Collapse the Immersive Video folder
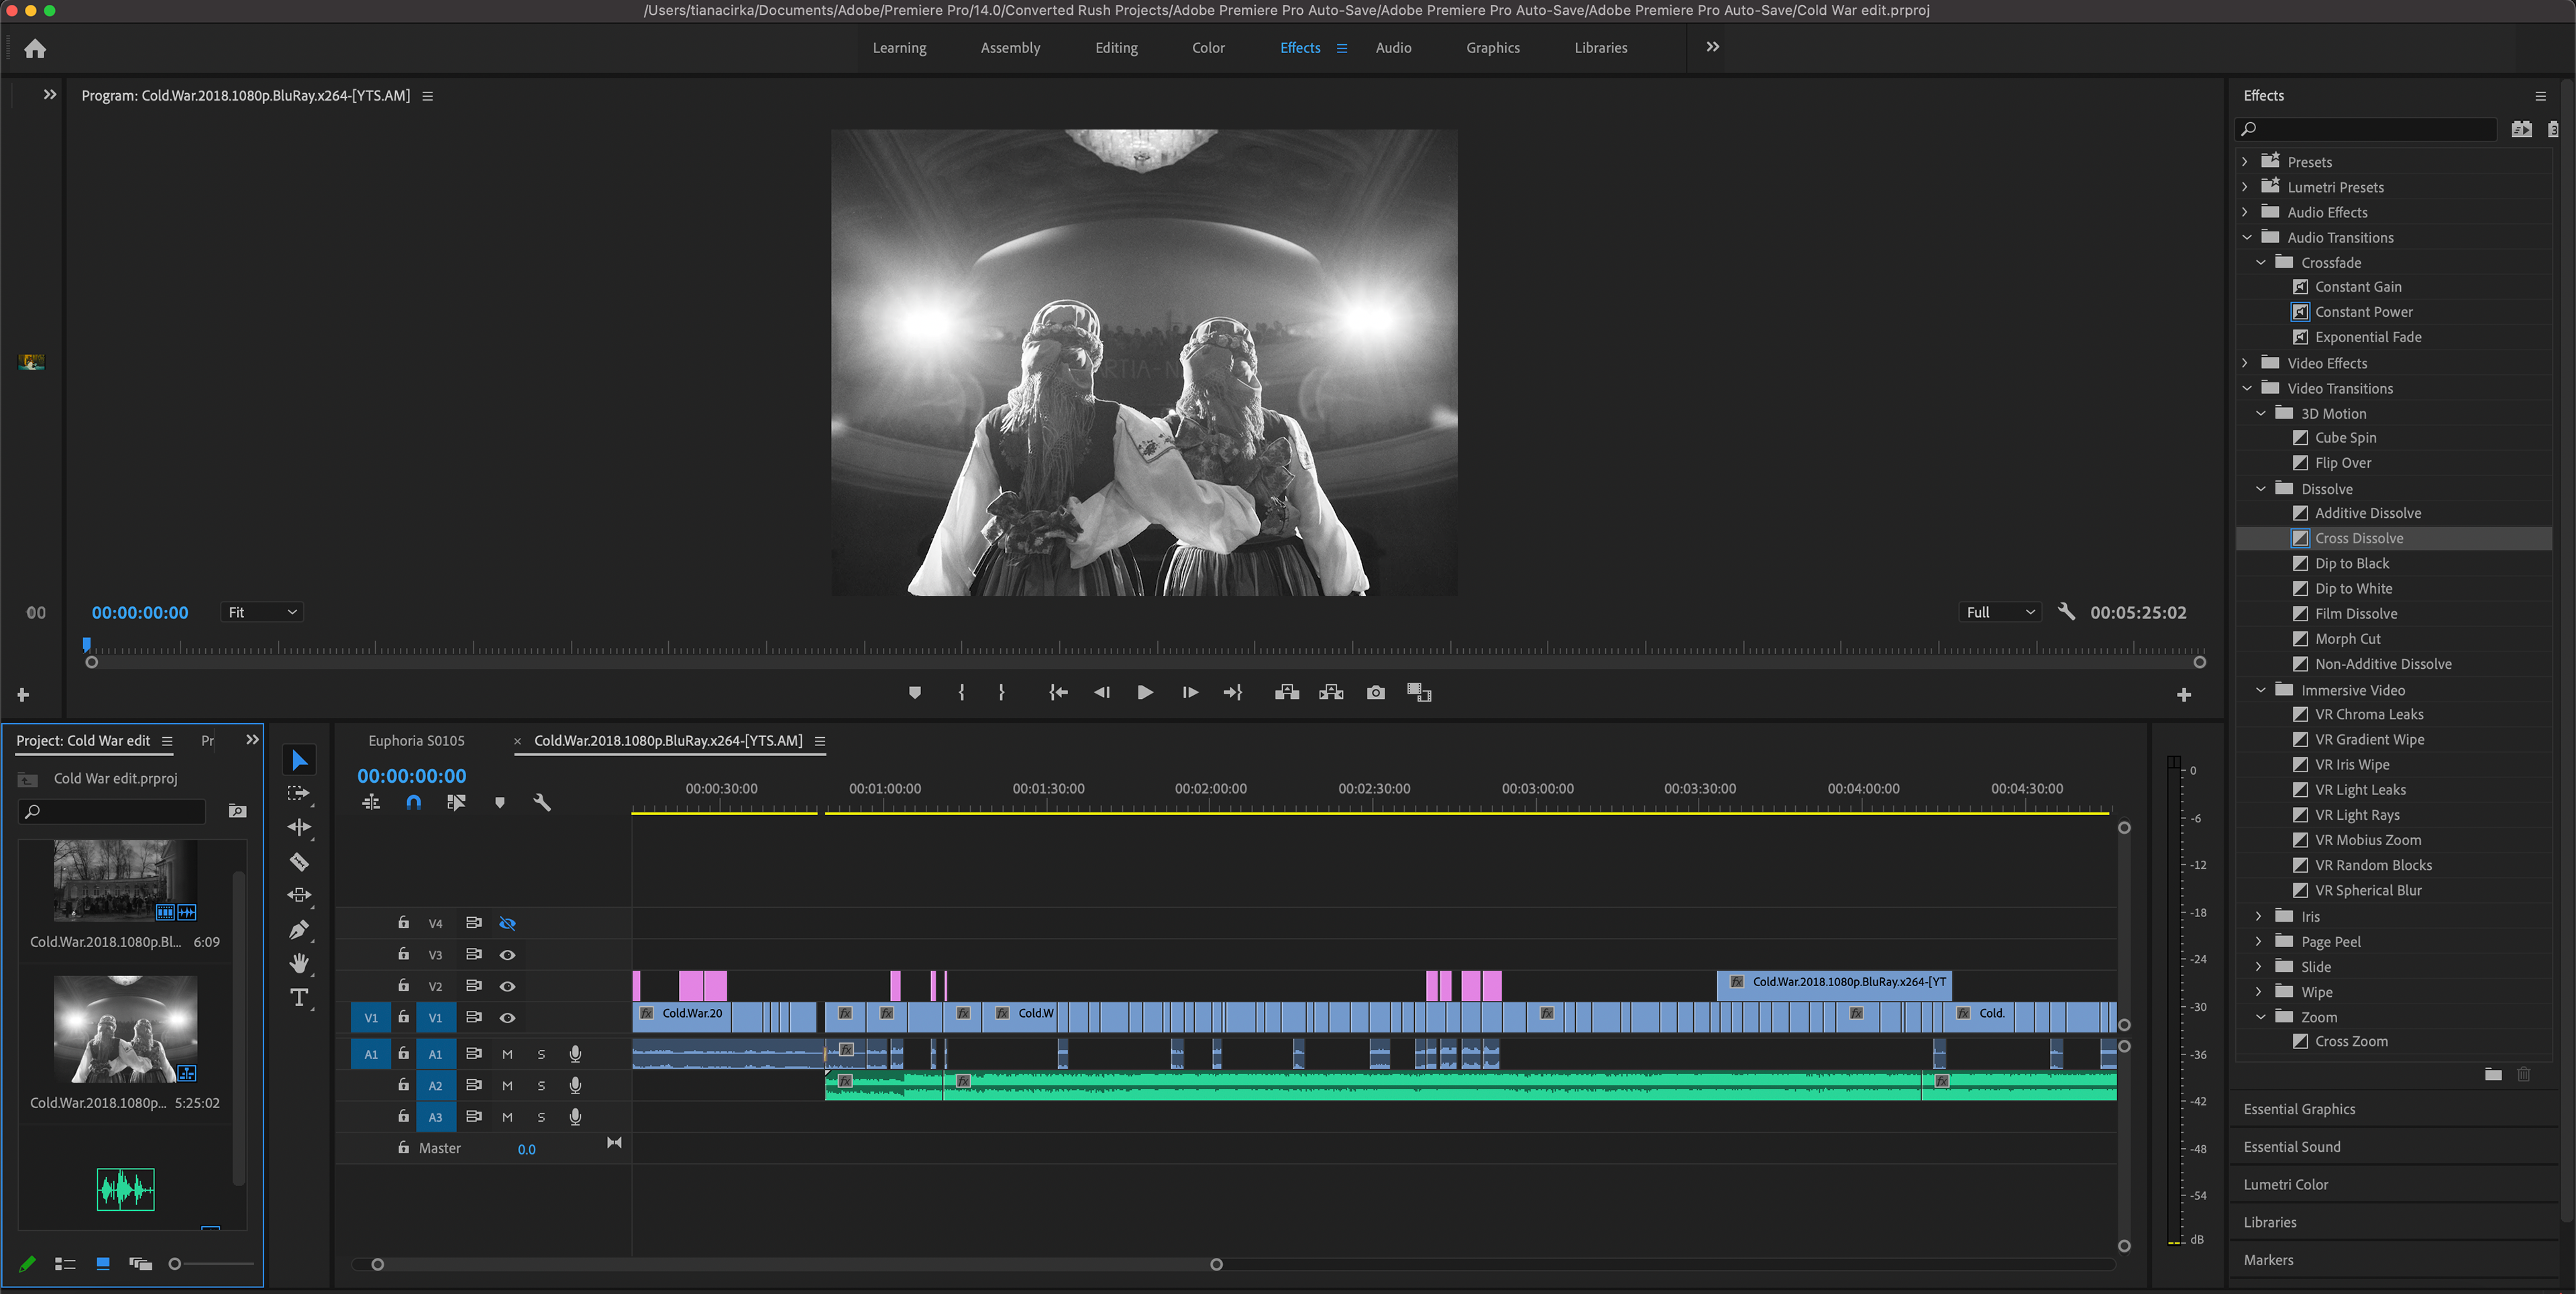Image resolution: width=2576 pixels, height=1294 pixels. (2260, 690)
